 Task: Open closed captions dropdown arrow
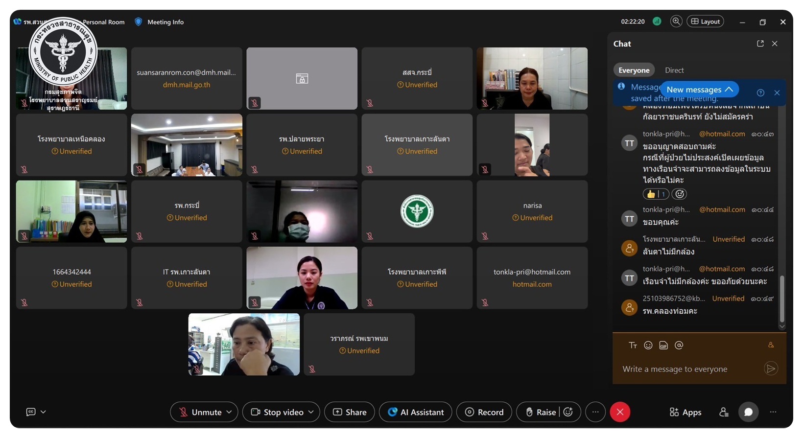(43, 412)
